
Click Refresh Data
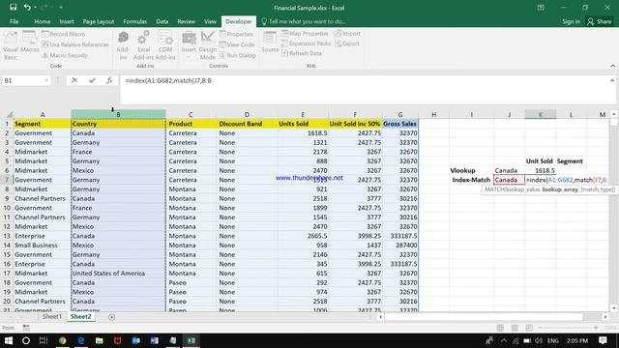(302, 53)
